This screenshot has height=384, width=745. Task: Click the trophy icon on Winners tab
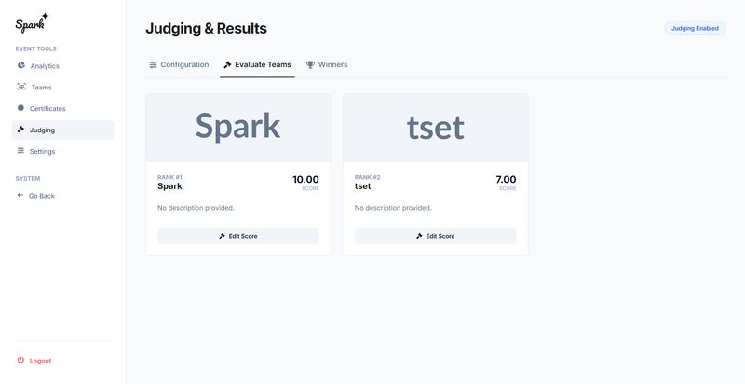tap(310, 65)
